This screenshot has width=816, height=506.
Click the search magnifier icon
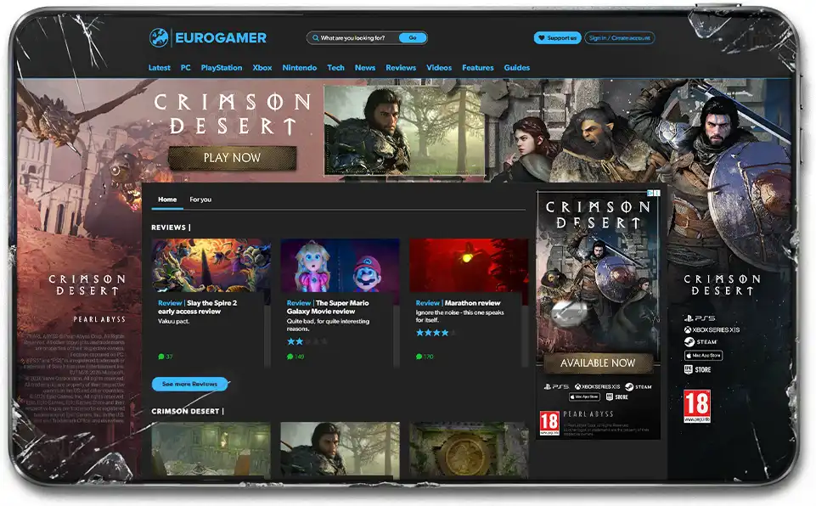(x=316, y=38)
